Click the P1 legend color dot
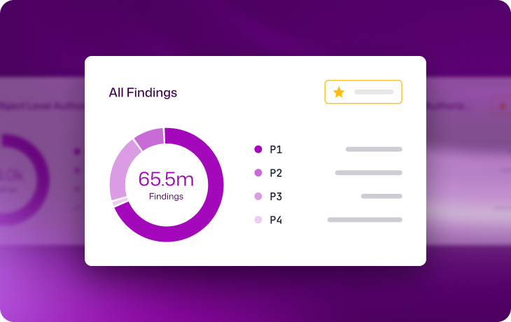 [258, 149]
